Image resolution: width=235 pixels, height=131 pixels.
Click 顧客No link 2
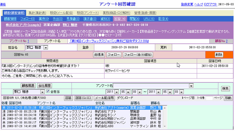click(x=227, y=41)
